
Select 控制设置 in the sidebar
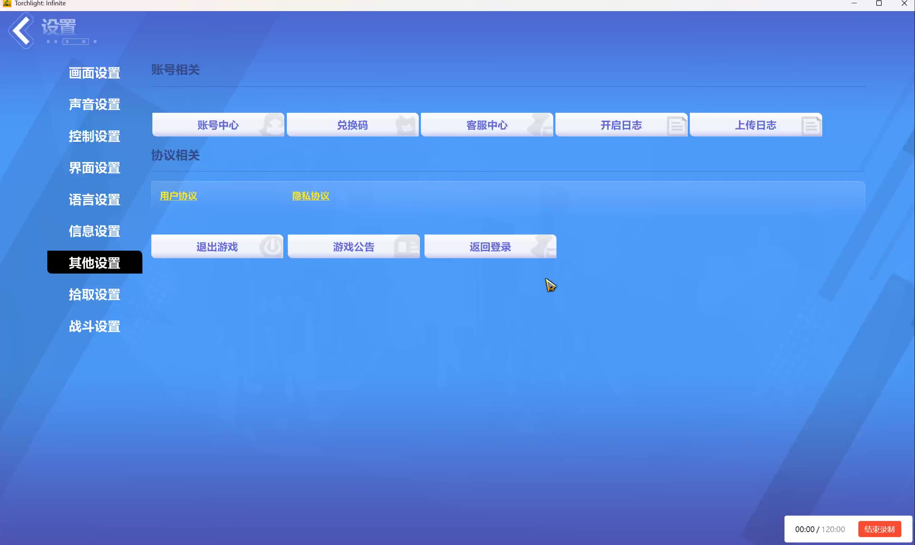(x=95, y=136)
